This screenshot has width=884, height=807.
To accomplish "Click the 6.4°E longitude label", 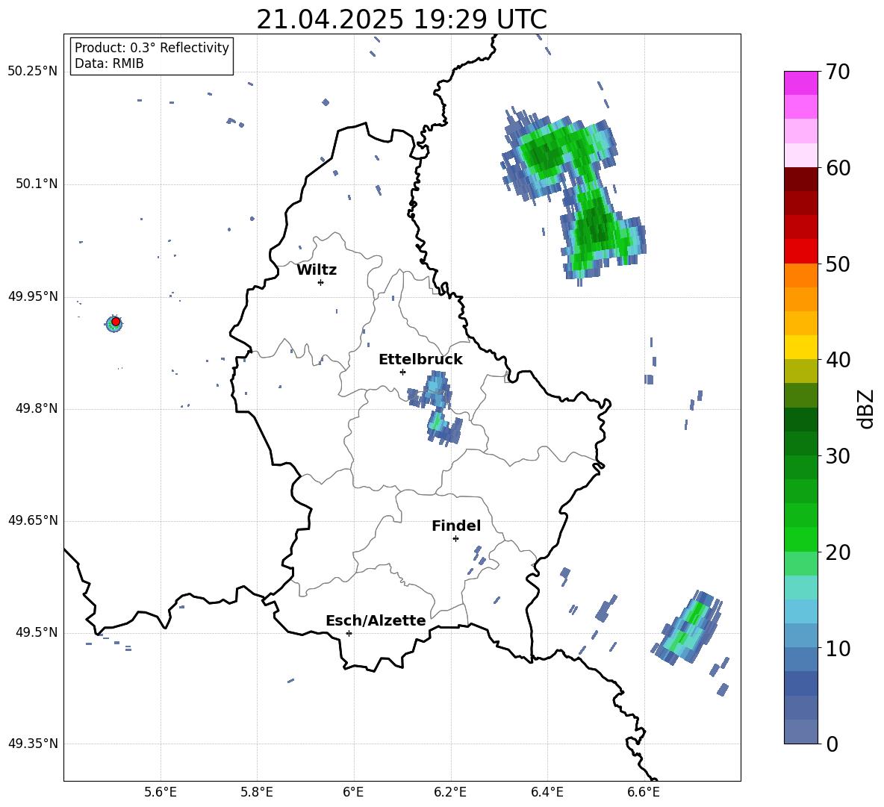I will [x=547, y=792].
